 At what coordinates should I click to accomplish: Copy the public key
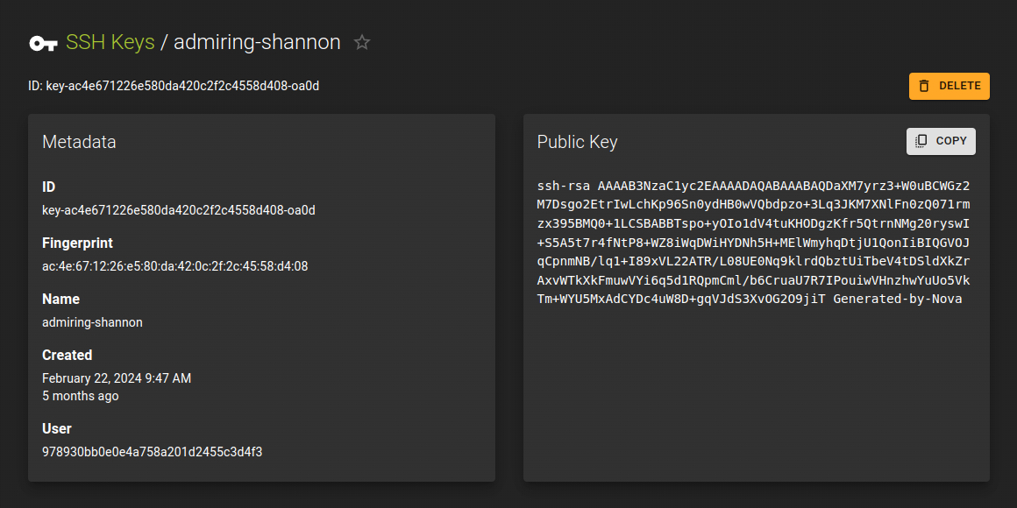[x=941, y=141]
